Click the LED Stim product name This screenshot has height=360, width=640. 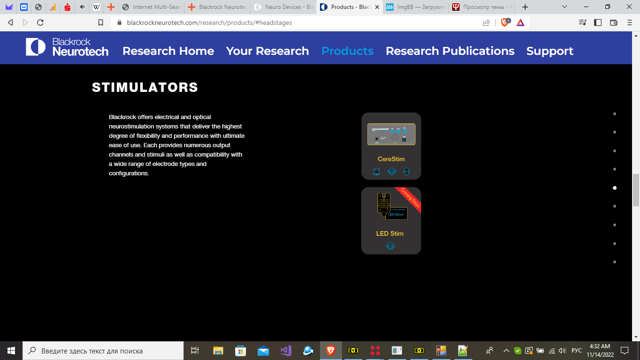[x=390, y=233]
